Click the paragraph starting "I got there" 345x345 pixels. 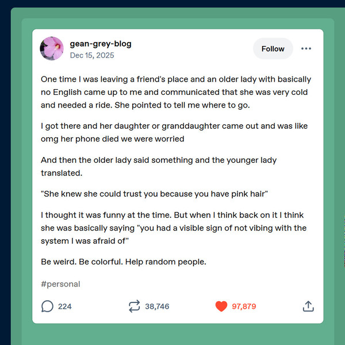click(x=176, y=132)
